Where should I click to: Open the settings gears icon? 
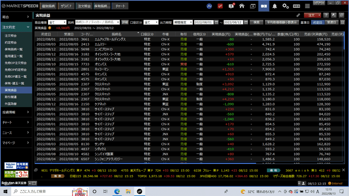[x=285, y=6]
